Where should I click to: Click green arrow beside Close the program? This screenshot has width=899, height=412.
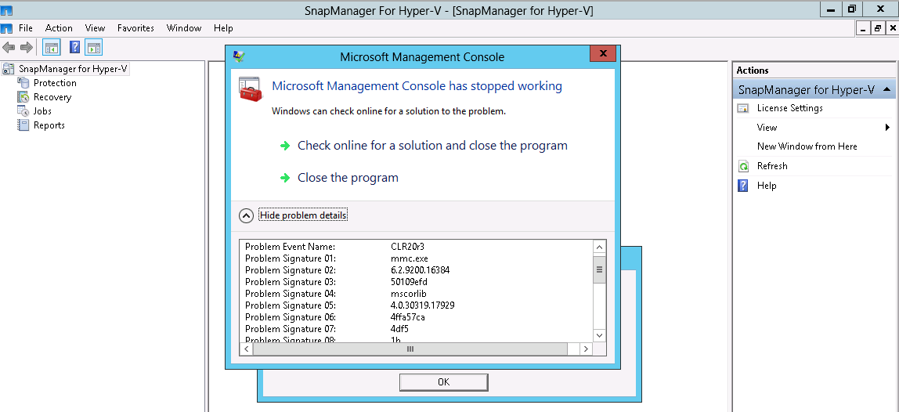point(285,178)
